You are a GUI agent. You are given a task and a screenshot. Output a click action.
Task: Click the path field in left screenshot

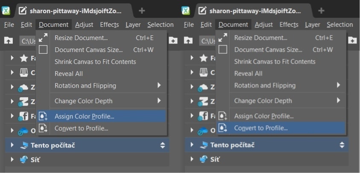tap(28, 41)
